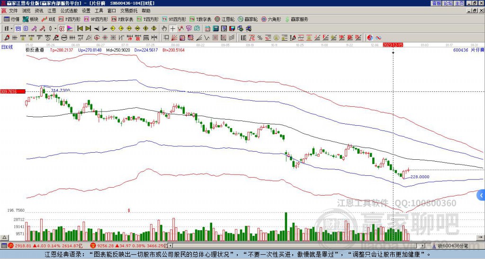Click the 2023-12-15 date marker
This screenshot has height=259, width=485.
coord(393,45)
